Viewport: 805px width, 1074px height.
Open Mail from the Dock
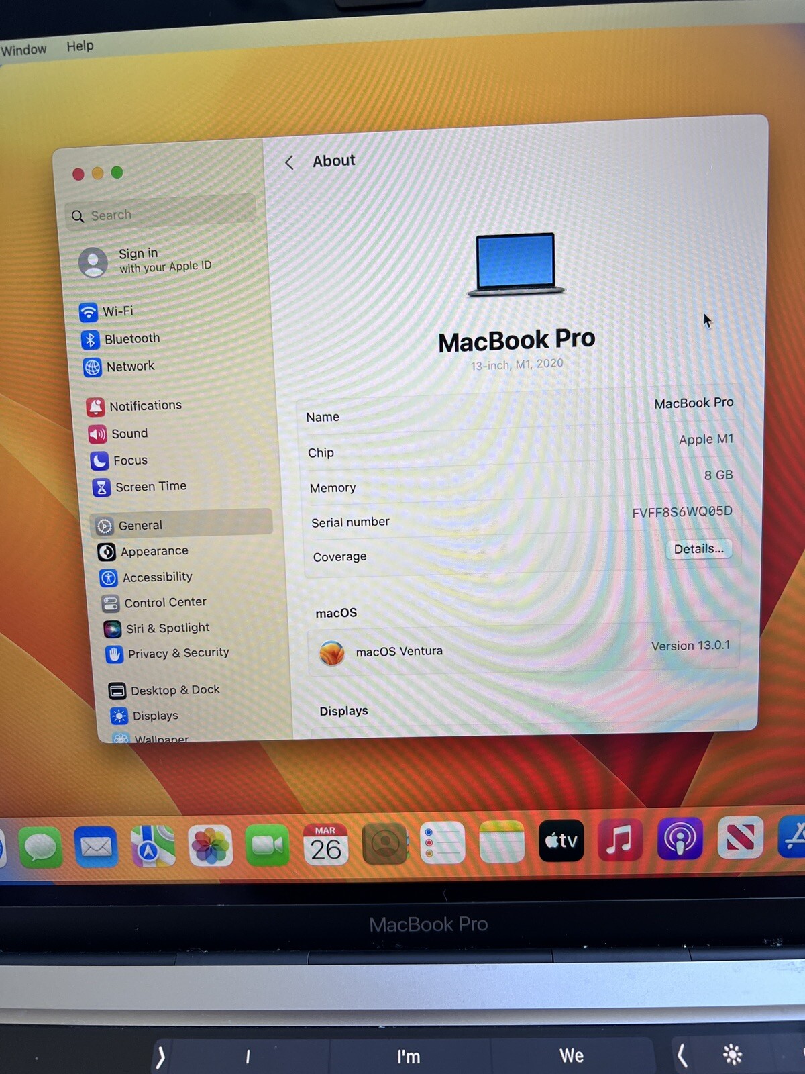(x=96, y=846)
